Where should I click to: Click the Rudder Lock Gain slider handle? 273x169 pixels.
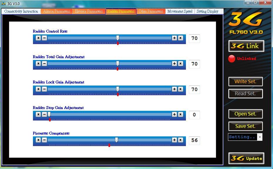(x=118, y=89)
